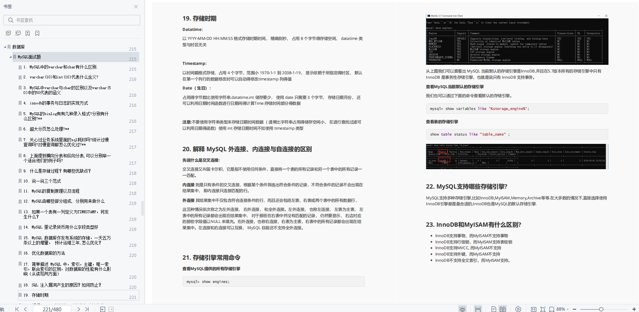The image size is (639, 312).
Task: Open bookmark 19 存储时期
Action: 36,295
